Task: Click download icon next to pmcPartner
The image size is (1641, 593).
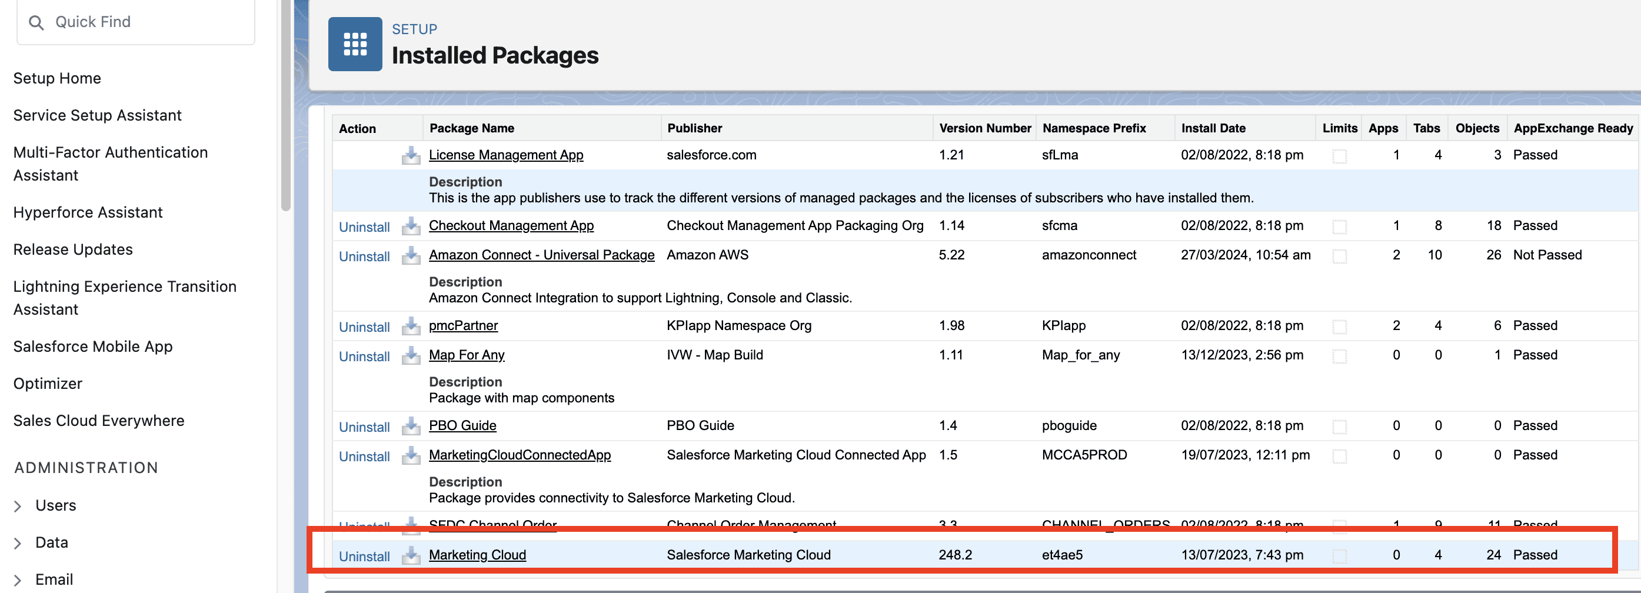Action: (x=411, y=326)
